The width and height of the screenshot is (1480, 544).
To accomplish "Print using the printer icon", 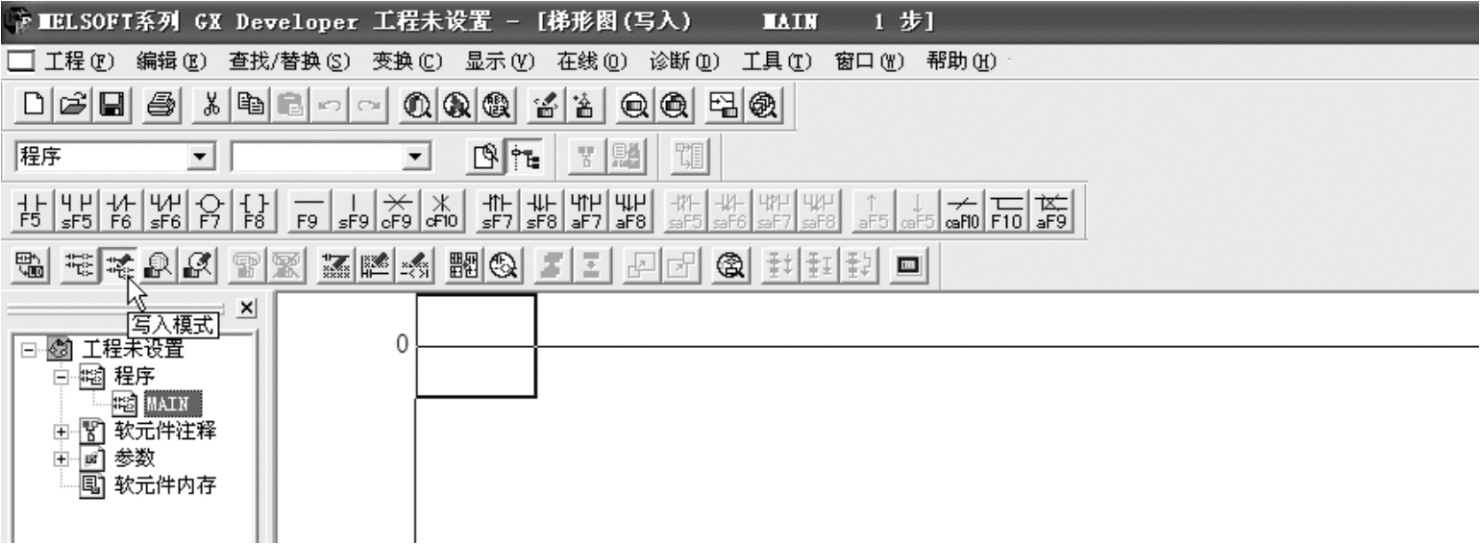I will pos(160,104).
